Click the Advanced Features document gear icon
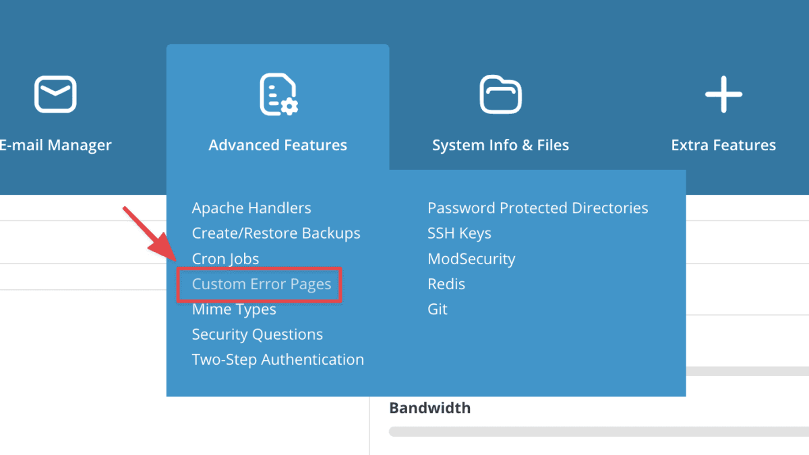Image resolution: width=809 pixels, height=455 pixels. point(278,93)
